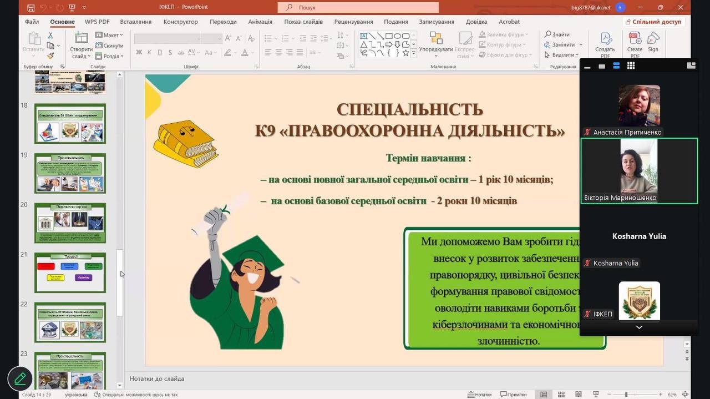Open the Упорядкувати arrange menu
This screenshot has width=710, height=399.
pyautogui.click(x=436, y=44)
